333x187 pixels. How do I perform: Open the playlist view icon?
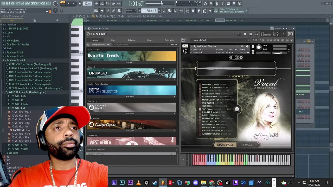[x=164, y=11]
